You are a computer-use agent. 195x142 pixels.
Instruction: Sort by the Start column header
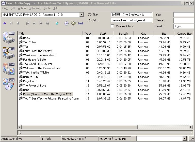[x=103, y=33]
